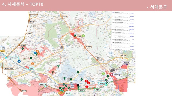Click the 홍대입구역 station label

coord(42,84)
